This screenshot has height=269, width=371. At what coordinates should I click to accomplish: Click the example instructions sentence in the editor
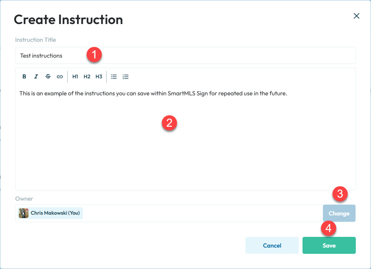(153, 93)
